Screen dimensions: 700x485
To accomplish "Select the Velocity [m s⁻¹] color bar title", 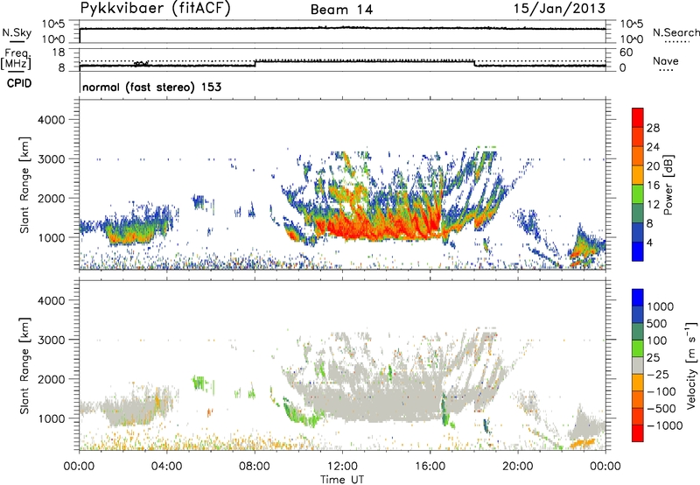I will coord(691,365).
